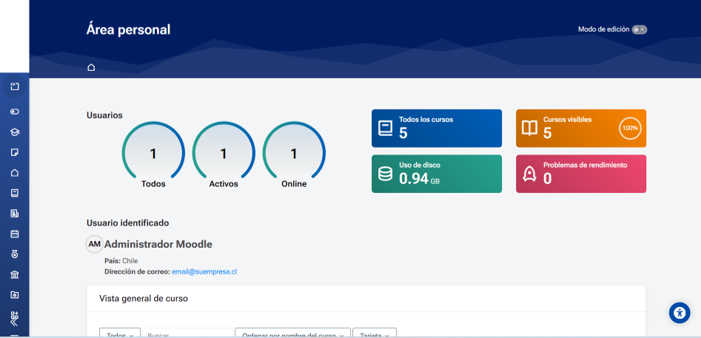
Task: Click the sidebar dashboard icon at the top
Action: tap(15, 87)
